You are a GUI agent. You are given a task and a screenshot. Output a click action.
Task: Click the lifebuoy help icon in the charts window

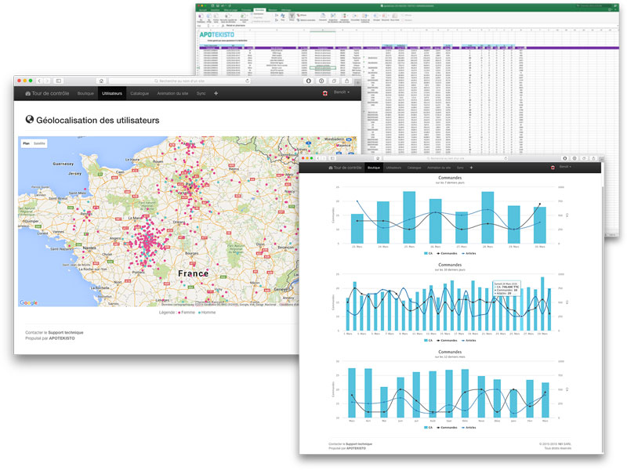tap(553, 168)
